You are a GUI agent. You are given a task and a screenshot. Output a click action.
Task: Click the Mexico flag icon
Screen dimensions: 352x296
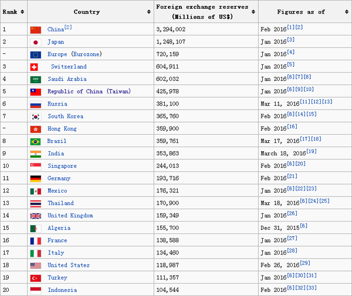click(x=36, y=191)
